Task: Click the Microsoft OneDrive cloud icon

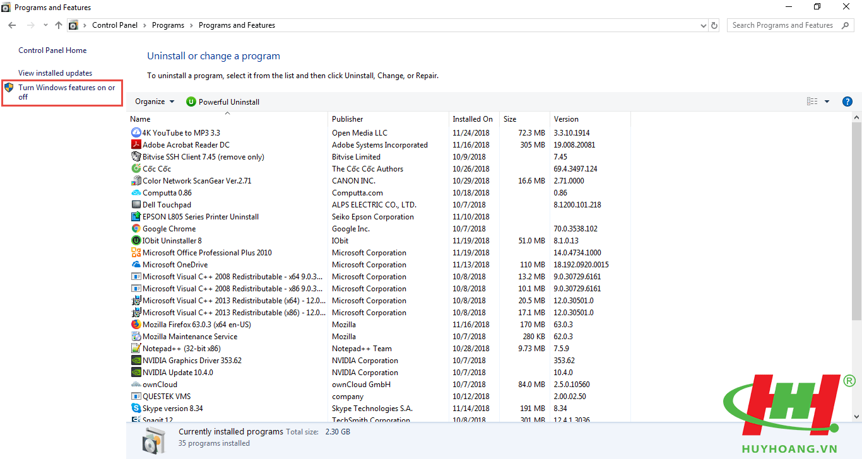Action: pyautogui.click(x=136, y=264)
